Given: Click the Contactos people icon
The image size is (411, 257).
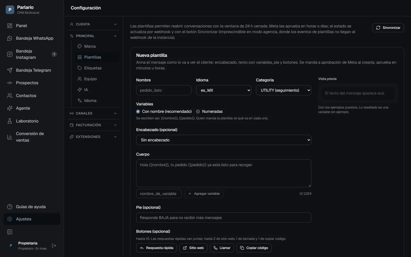Looking at the screenshot, I should click(x=10, y=96).
